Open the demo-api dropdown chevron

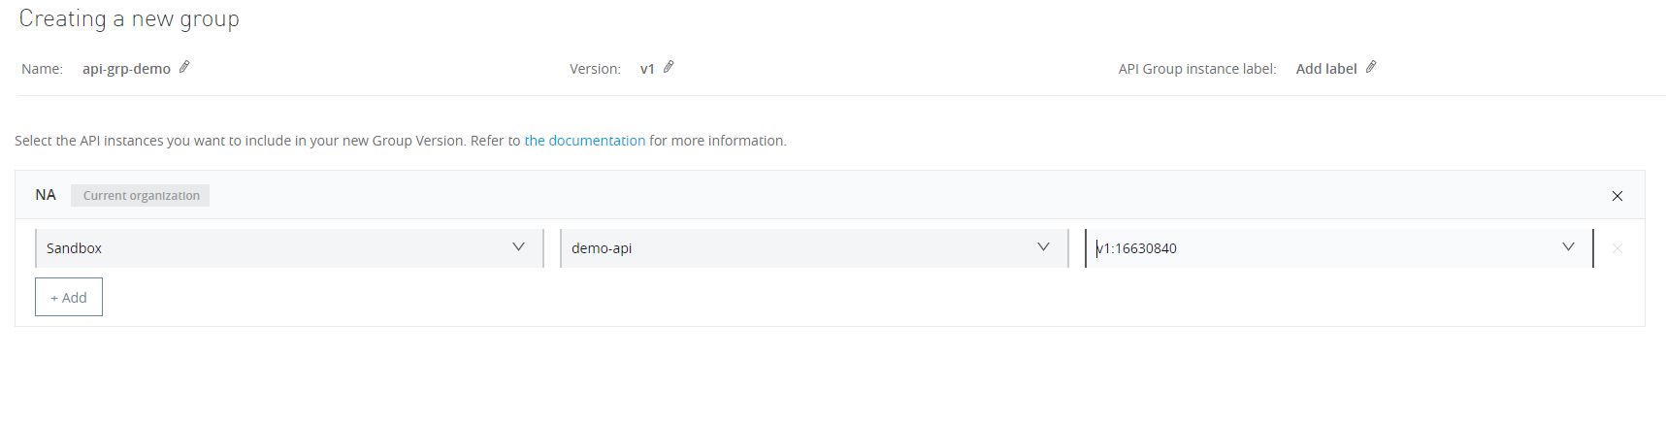click(x=1044, y=247)
